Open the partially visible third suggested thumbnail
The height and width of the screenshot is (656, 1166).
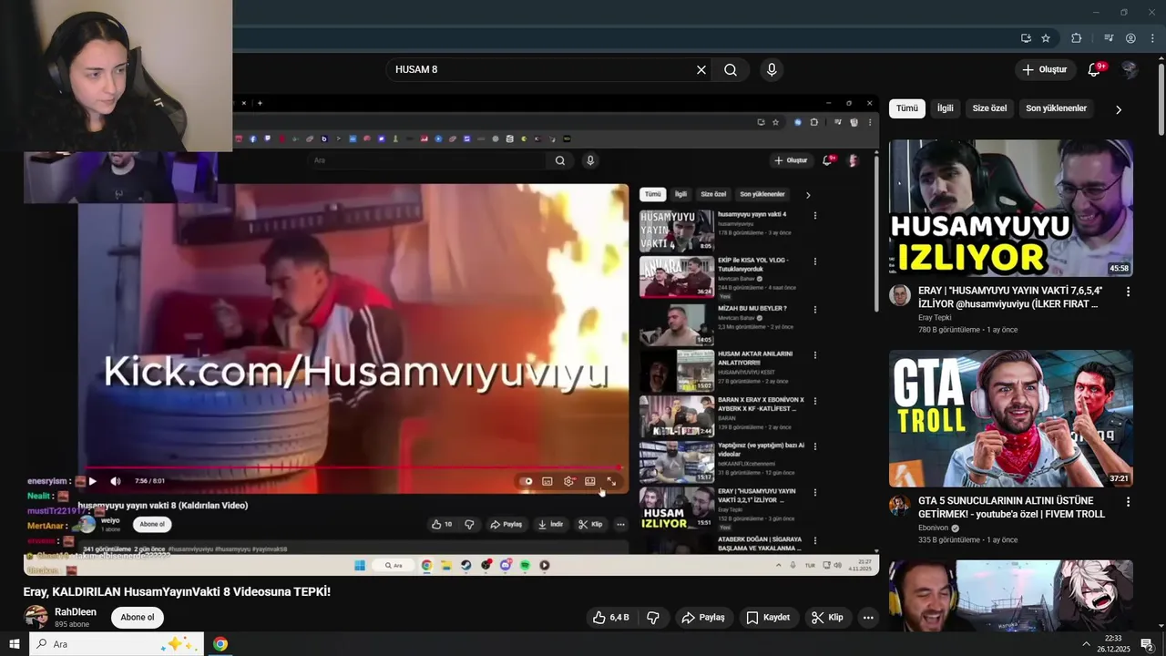[1011, 596]
